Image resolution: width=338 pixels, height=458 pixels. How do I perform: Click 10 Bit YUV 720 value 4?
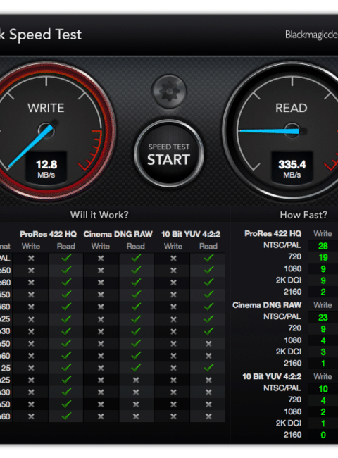[323, 400]
